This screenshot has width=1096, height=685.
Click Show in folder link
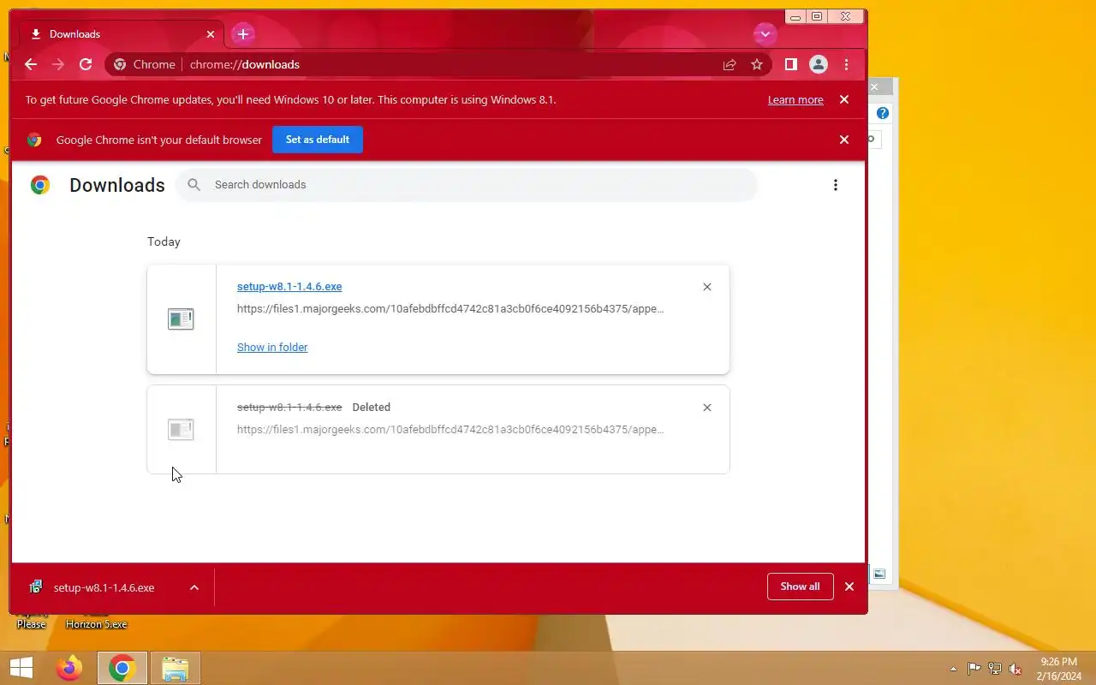click(272, 347)
